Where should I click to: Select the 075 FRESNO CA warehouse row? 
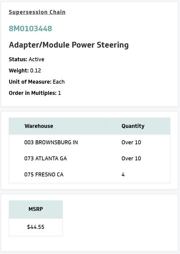[43, 175]
